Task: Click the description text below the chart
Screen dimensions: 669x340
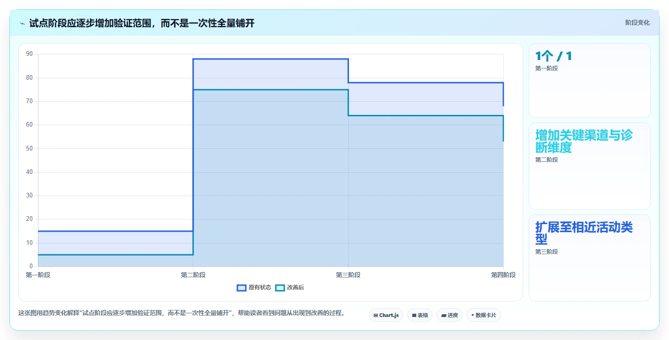Action: click(182, 313)
